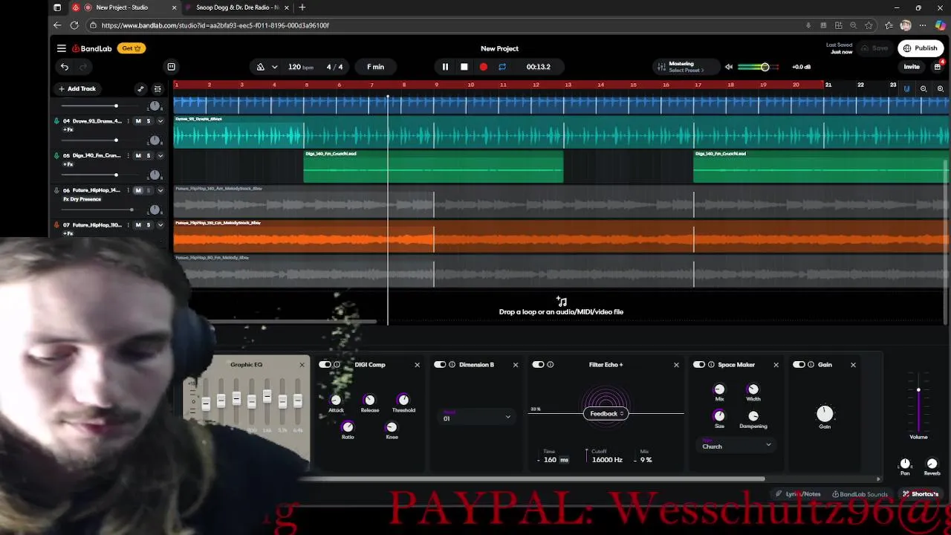Toggle the snap magnet icon
Screen dimensions: 951x535
pos(906,88)
